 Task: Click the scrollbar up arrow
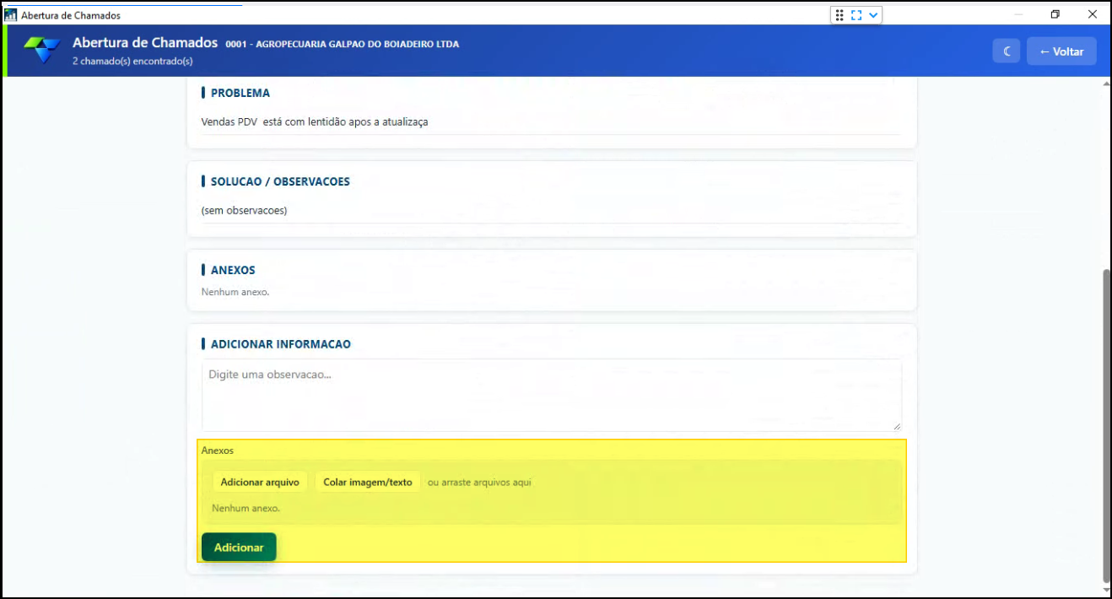coord(1107,84)
